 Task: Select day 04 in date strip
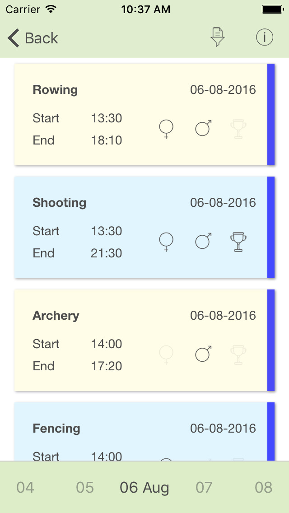pos(25,488)
